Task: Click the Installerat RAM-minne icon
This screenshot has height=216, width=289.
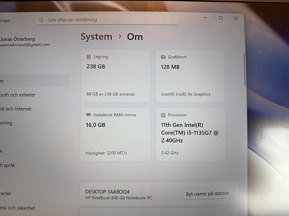Action: coord(89,115)
